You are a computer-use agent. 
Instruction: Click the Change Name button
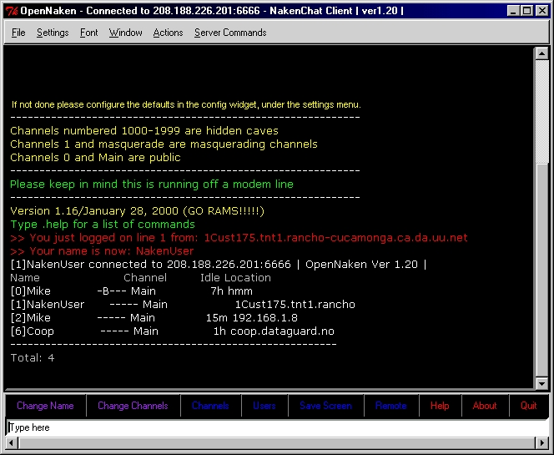tap(45, 406)
